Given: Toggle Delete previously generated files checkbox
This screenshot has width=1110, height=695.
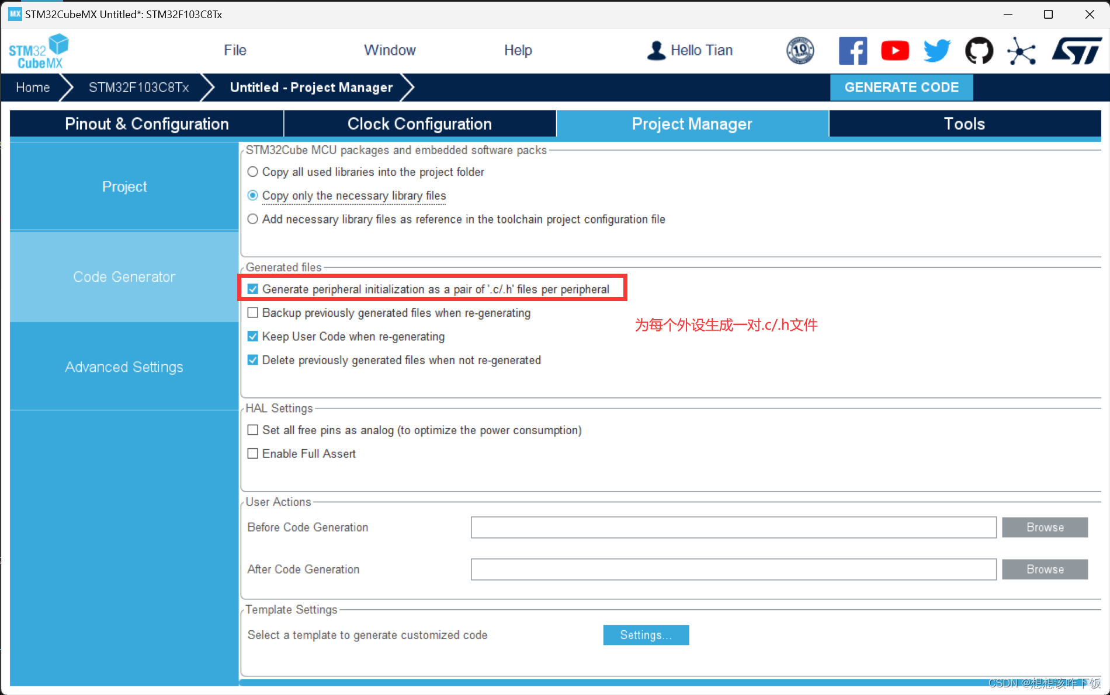Looking at the screenshot, I should pyautogui.click(x=252, y=359).
